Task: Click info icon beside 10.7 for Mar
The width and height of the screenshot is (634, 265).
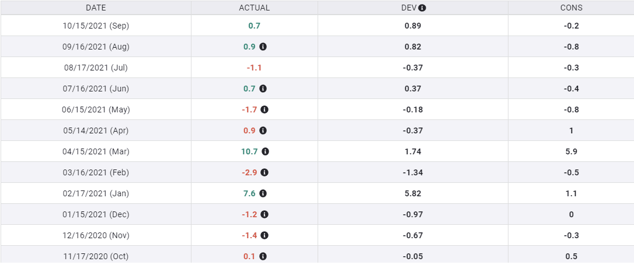Action: click(266, 151)
